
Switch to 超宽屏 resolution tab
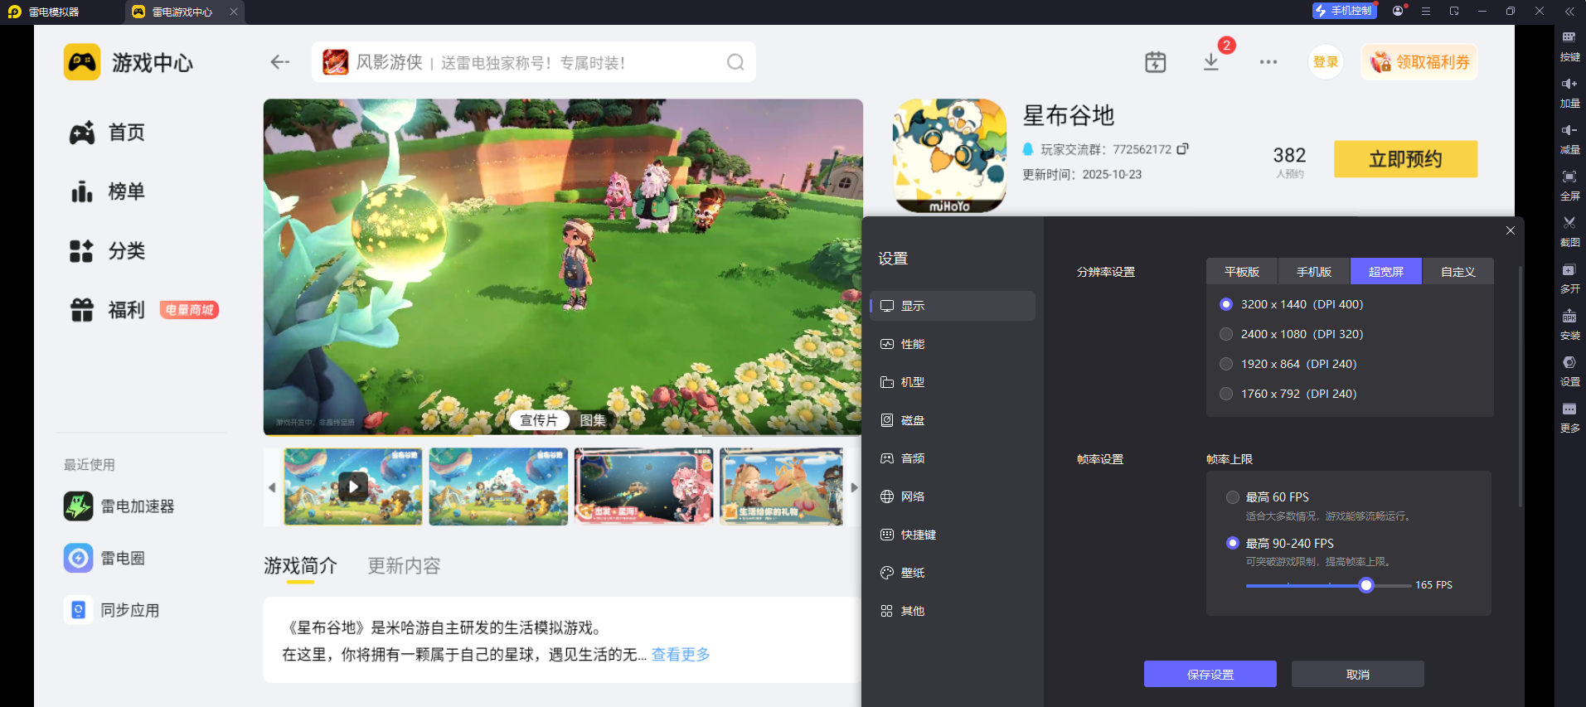point(1386,272)
